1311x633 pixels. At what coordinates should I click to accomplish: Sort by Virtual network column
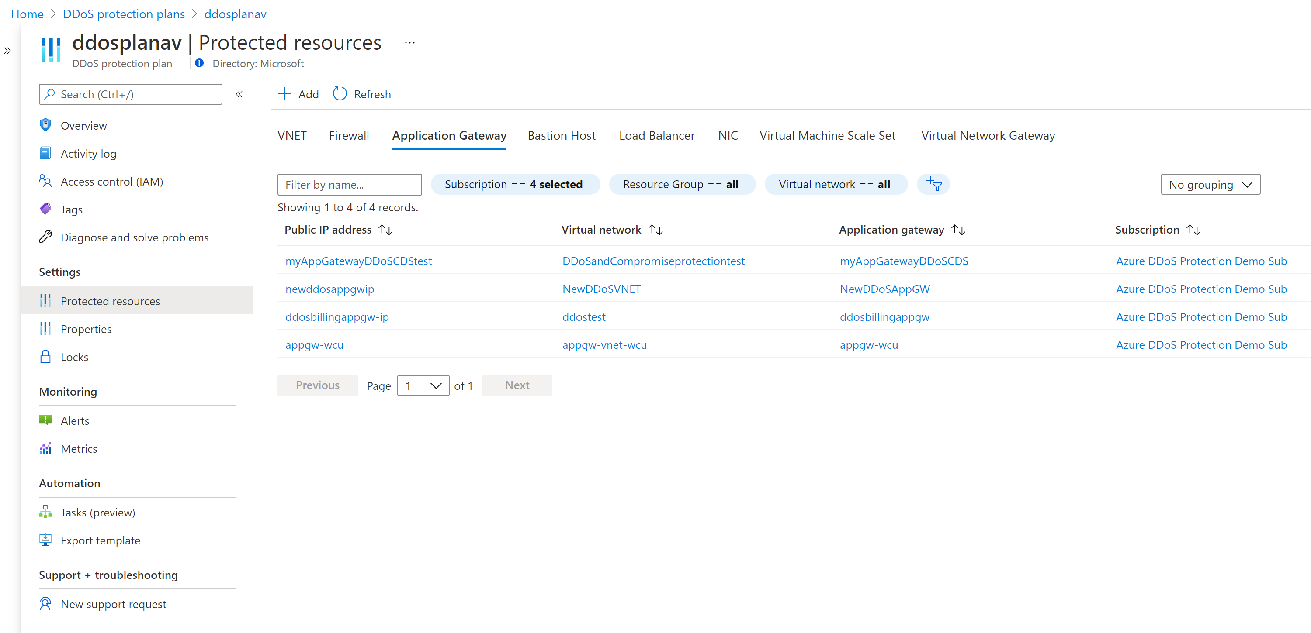coord(655,230)
